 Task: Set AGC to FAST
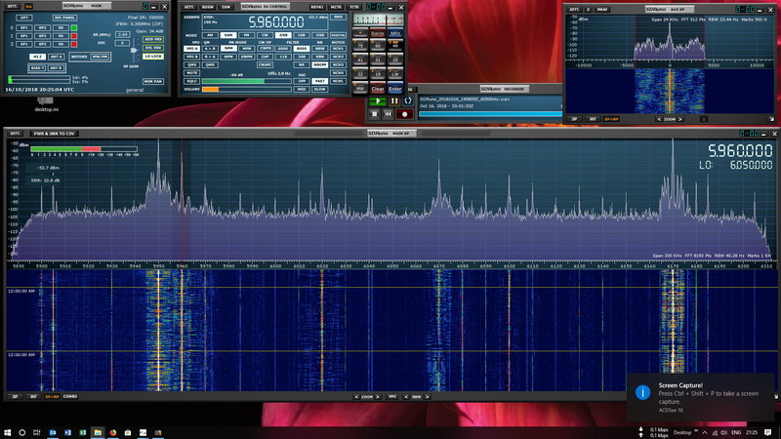[319, 81]
